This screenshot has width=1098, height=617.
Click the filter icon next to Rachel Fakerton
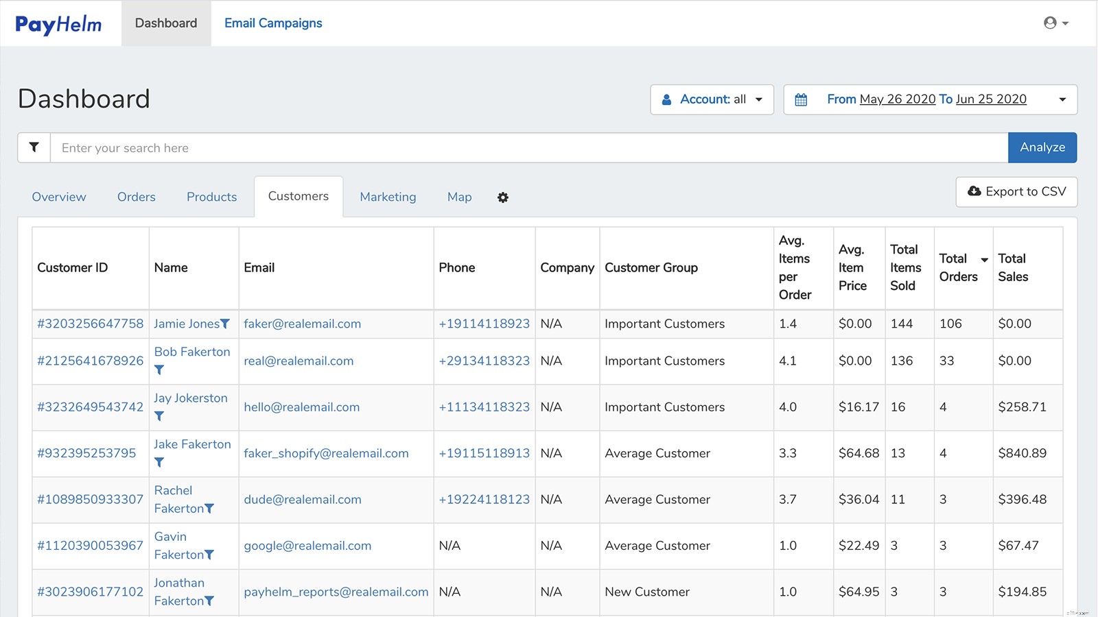click(209, 509)
